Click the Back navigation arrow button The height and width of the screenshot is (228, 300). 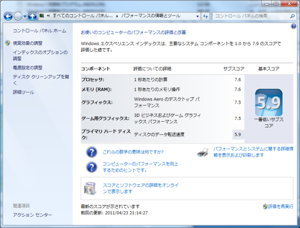(8, 16)
